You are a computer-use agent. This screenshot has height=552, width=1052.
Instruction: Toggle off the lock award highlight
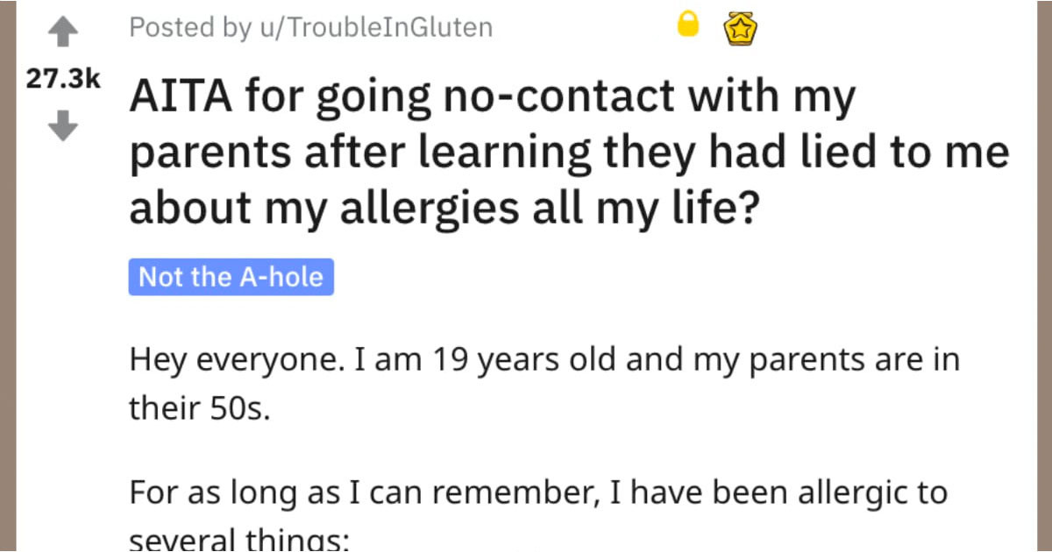[x=689, y=26]
